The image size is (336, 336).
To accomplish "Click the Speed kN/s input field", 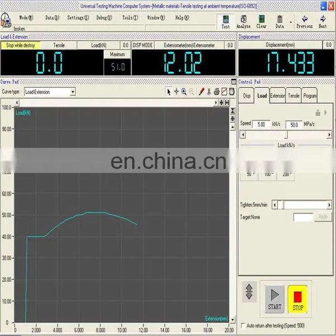I will pos(261,124).
